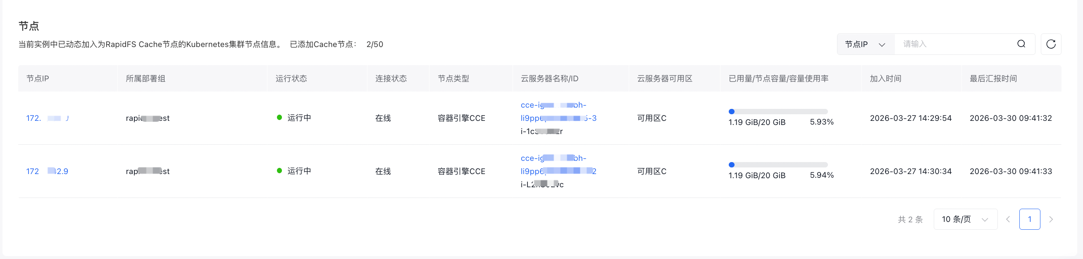Open second cloud server name link ending 2
The image size is (1083, 259).
point(558,165)
